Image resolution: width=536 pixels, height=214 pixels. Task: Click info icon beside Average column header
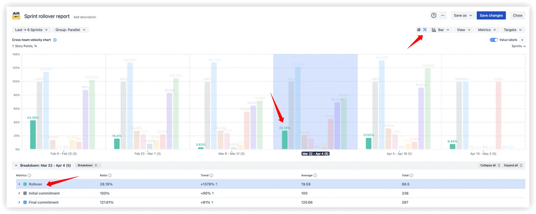315,175
